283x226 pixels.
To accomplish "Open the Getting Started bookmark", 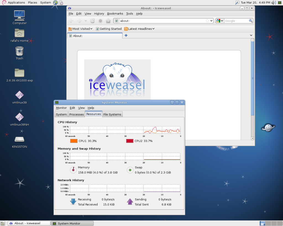I will click(x=109, y=29).
